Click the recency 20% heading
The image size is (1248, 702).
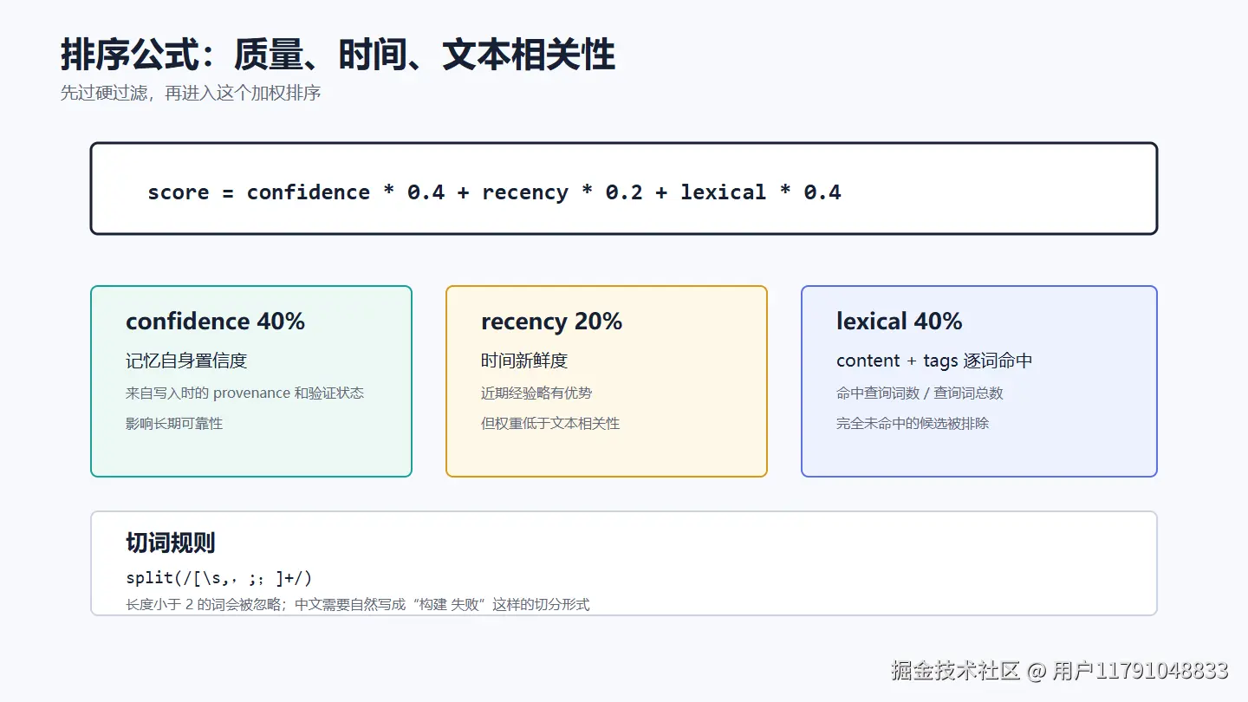click(x=551, y=322)
